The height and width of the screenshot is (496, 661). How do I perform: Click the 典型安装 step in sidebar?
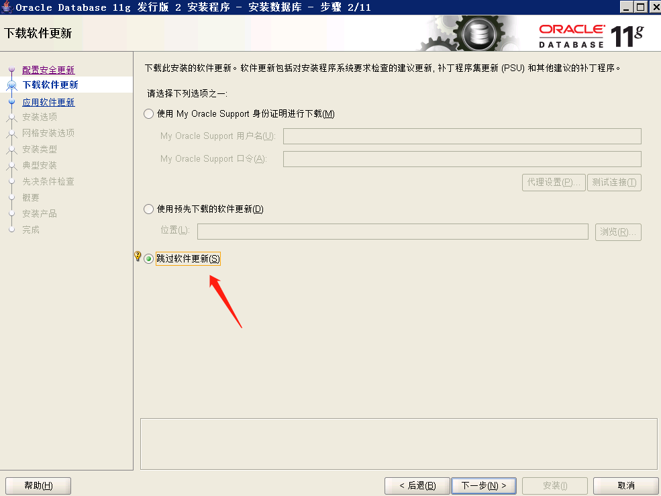coord(40,165)
